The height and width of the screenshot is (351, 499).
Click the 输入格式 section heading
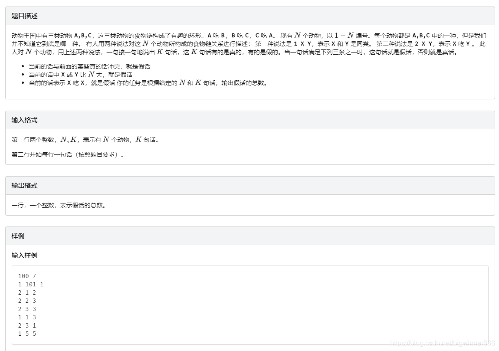point(24,120)
